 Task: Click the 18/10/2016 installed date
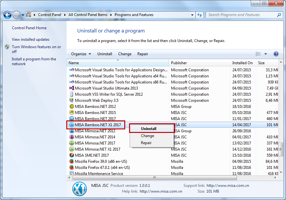[x=241, y=106]
